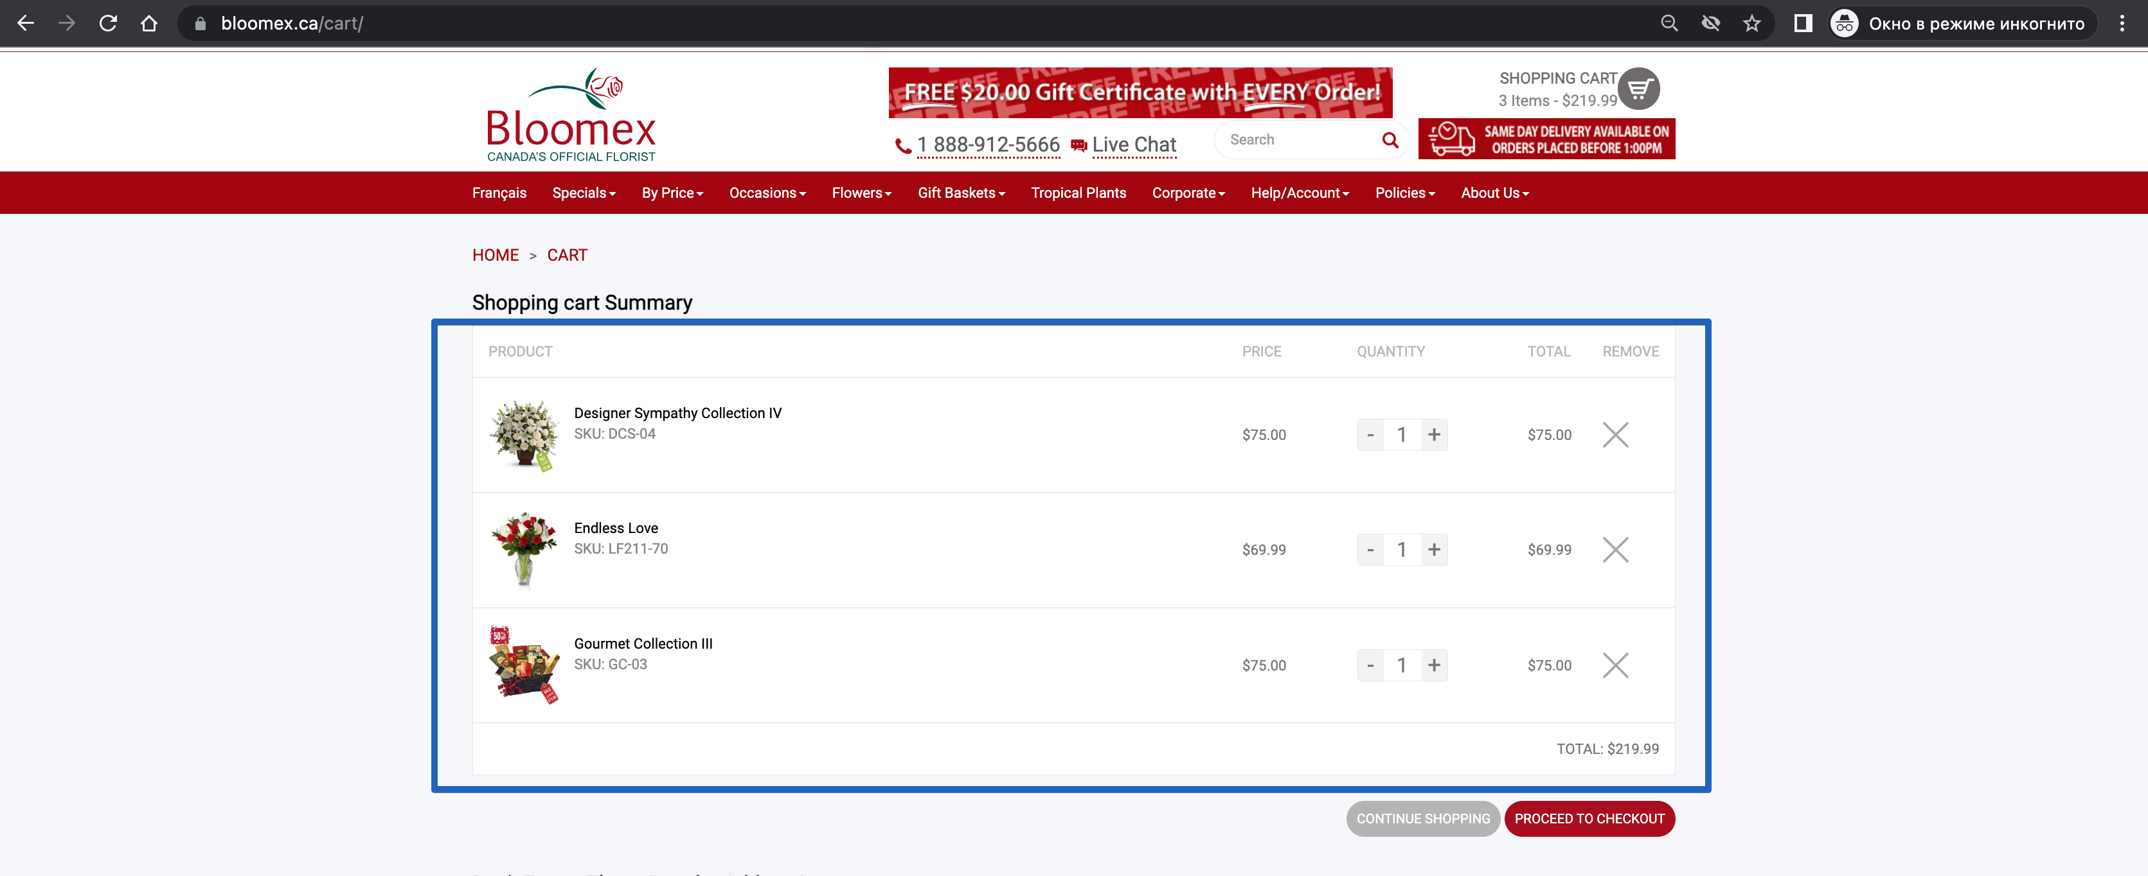Expand the Flowers menu
Viewport: 2148px width, 876px height.
click(x=861, y=193)
